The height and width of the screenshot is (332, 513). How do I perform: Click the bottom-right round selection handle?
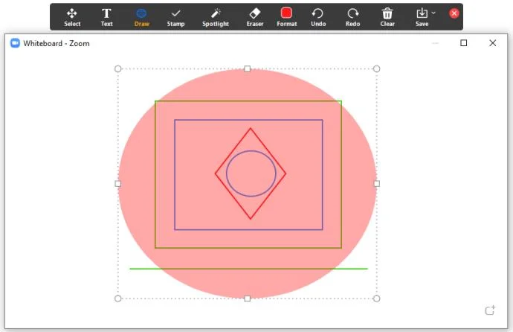[376, 299]
